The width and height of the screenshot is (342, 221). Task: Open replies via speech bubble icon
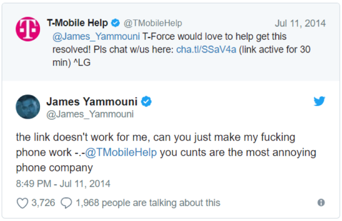66,203
